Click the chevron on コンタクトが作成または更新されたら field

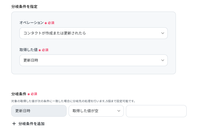click(163, 33)
